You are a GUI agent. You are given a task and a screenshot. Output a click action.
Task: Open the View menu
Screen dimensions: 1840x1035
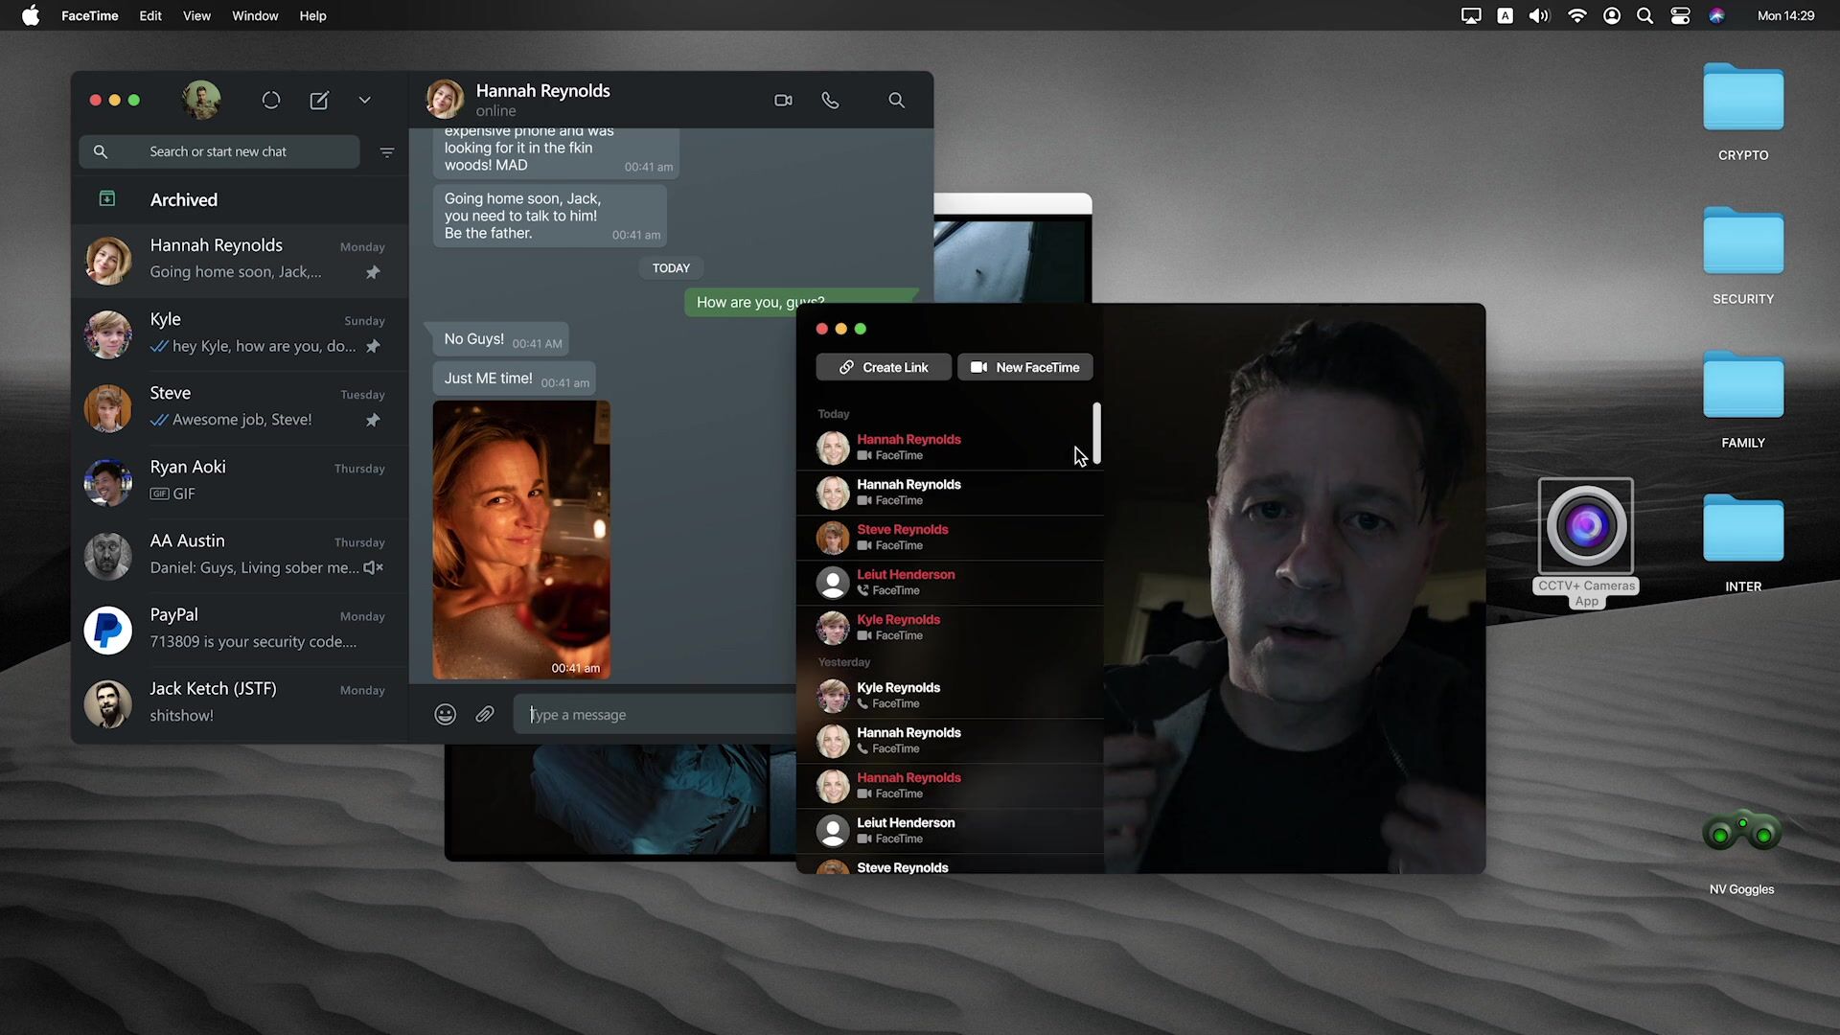[196, 16]
